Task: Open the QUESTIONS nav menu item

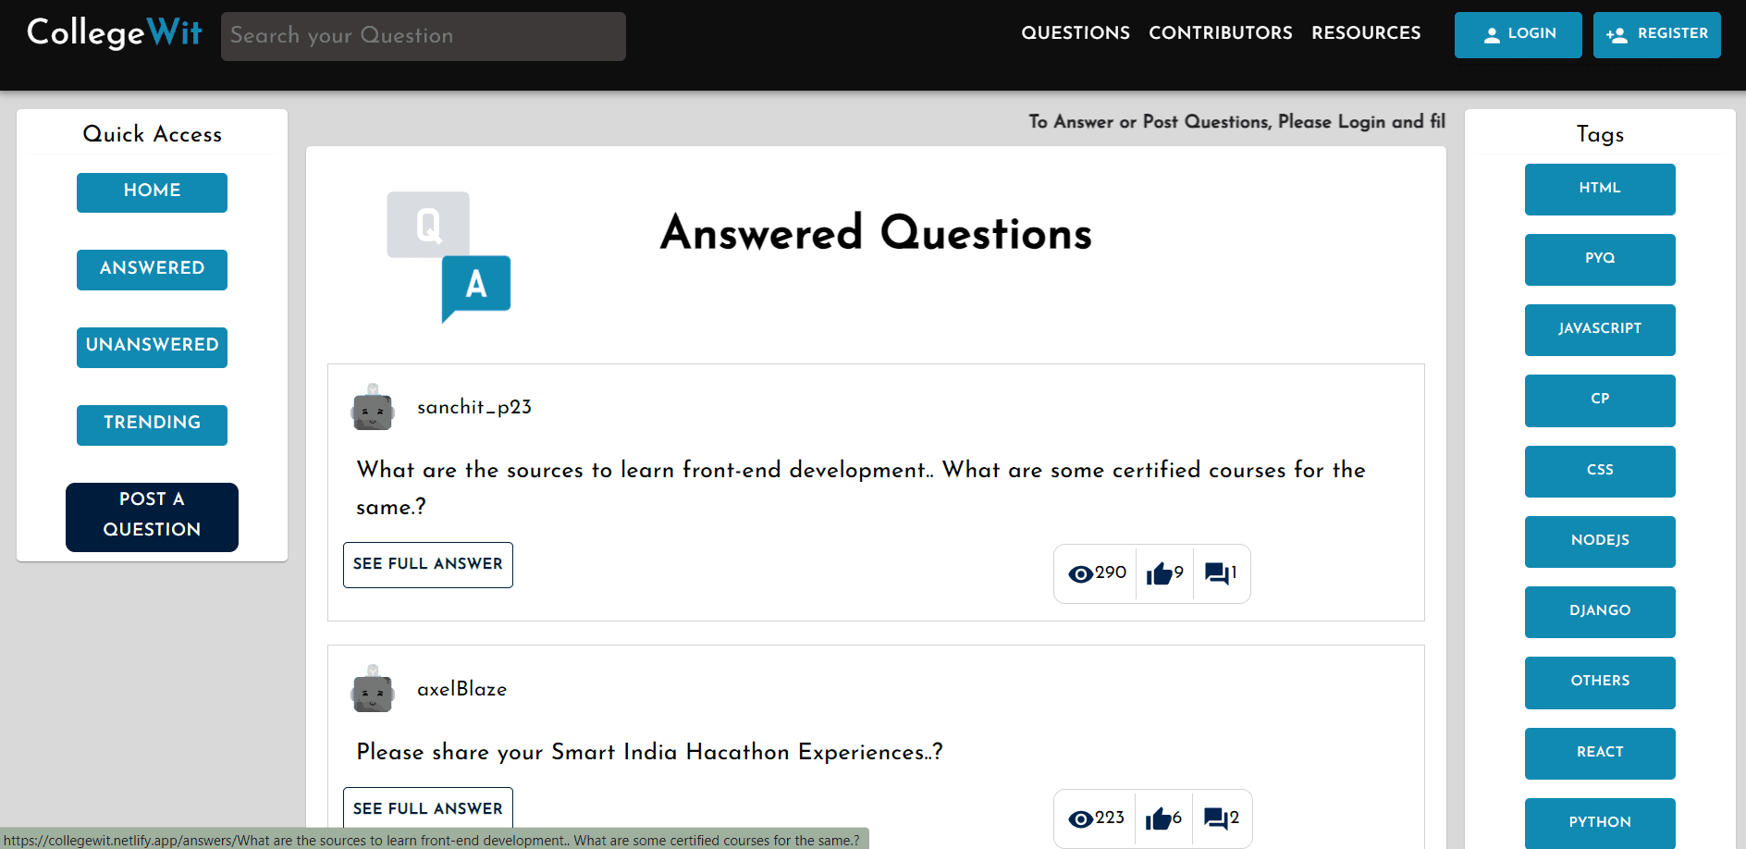Action: (1076, 33)
